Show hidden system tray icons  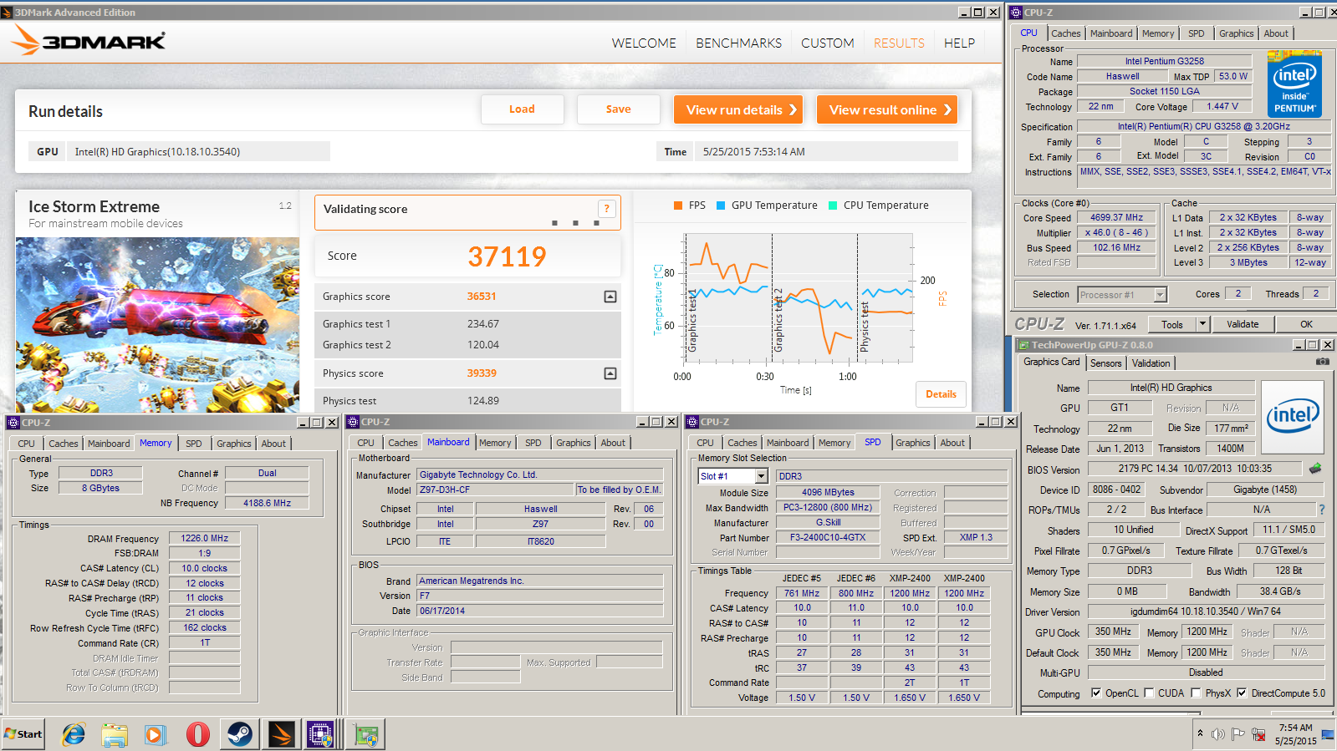pos(1200,733)
